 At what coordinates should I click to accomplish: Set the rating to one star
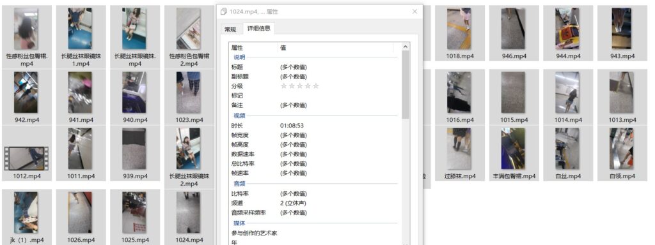pyautogui.click(x=283, y=86)
